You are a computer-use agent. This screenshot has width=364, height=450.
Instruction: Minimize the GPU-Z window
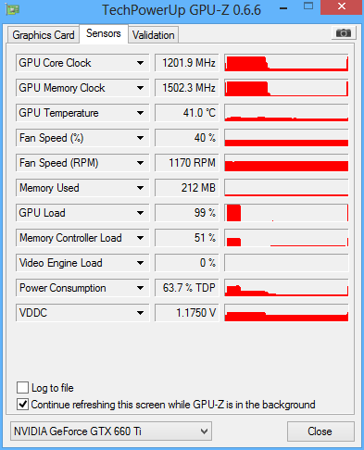283,8
